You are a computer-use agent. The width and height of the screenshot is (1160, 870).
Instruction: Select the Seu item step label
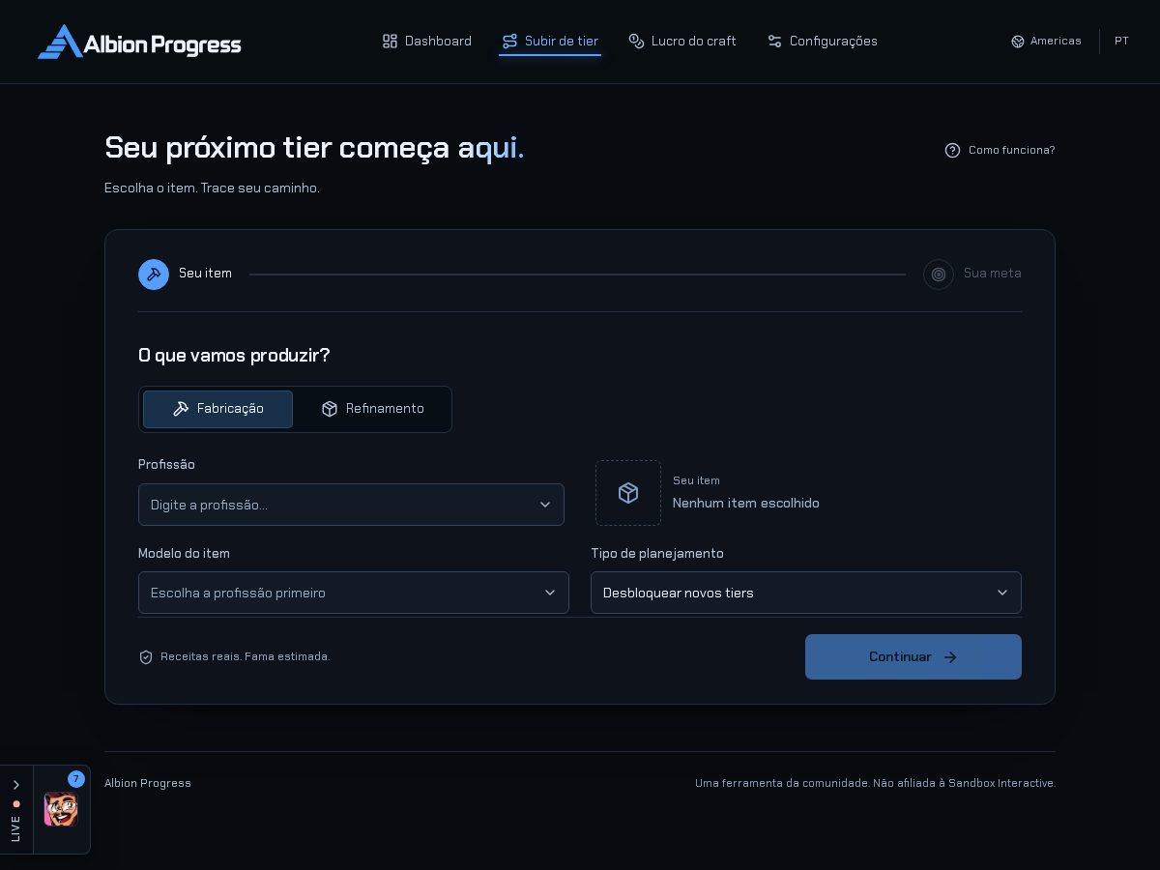pos(205,274)
